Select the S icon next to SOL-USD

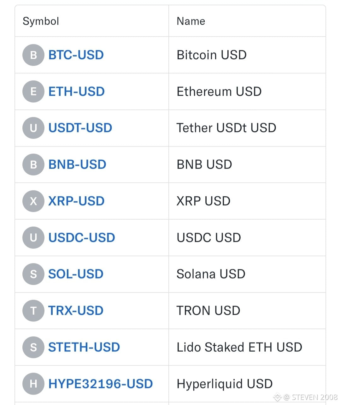pos(33,274)
